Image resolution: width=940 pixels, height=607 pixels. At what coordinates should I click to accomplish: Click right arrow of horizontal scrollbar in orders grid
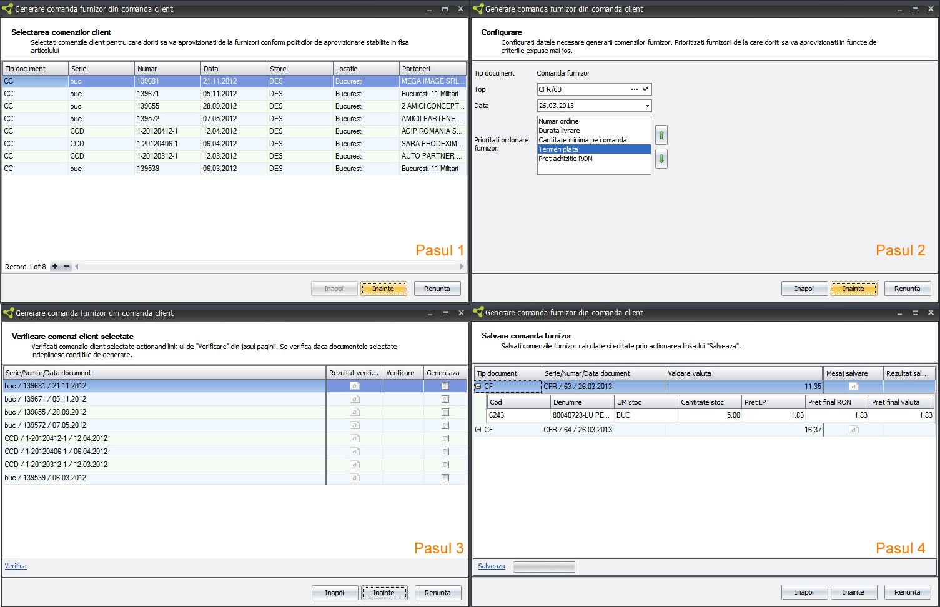pyautogui.click(x=462, y=266)
